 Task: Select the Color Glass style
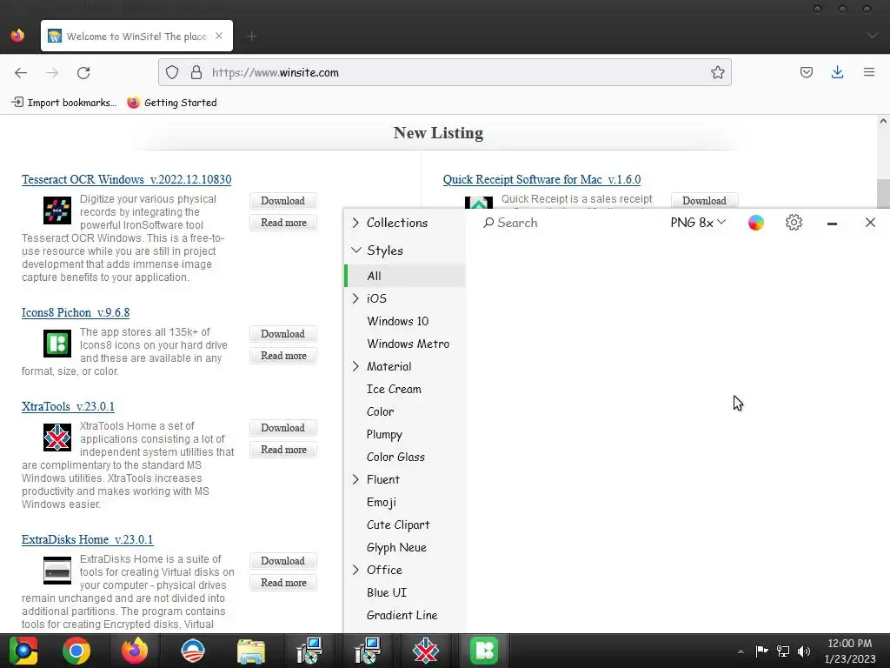pos(405,457)
